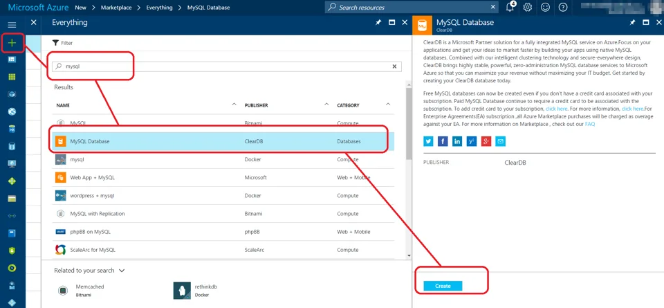Share on LinkedIn icon
Image resolution: width=664 pixels, height=308 pixels.
[457, 141]
